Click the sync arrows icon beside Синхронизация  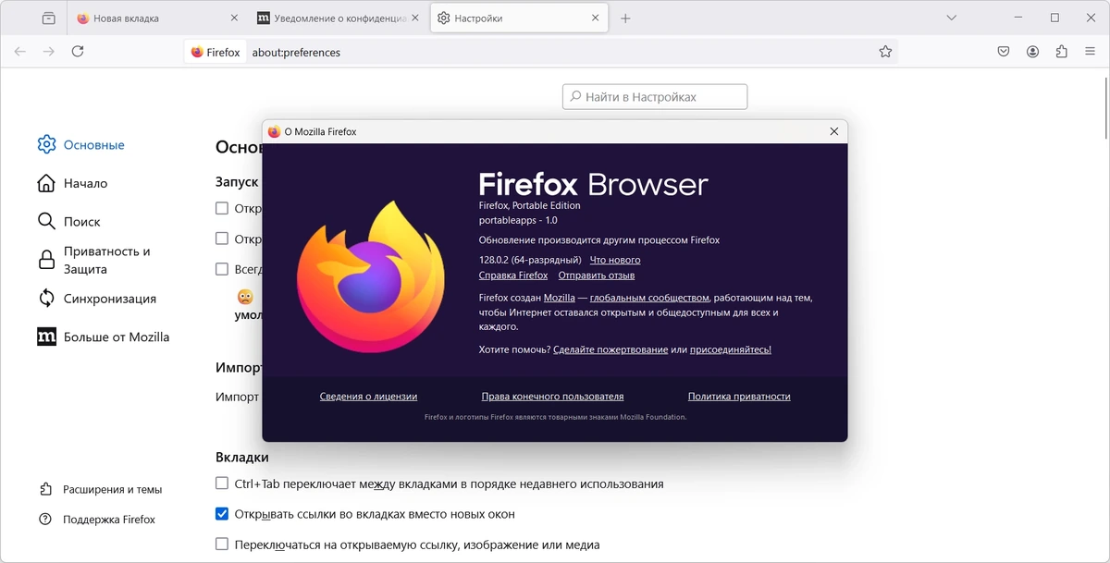point(46,299)
